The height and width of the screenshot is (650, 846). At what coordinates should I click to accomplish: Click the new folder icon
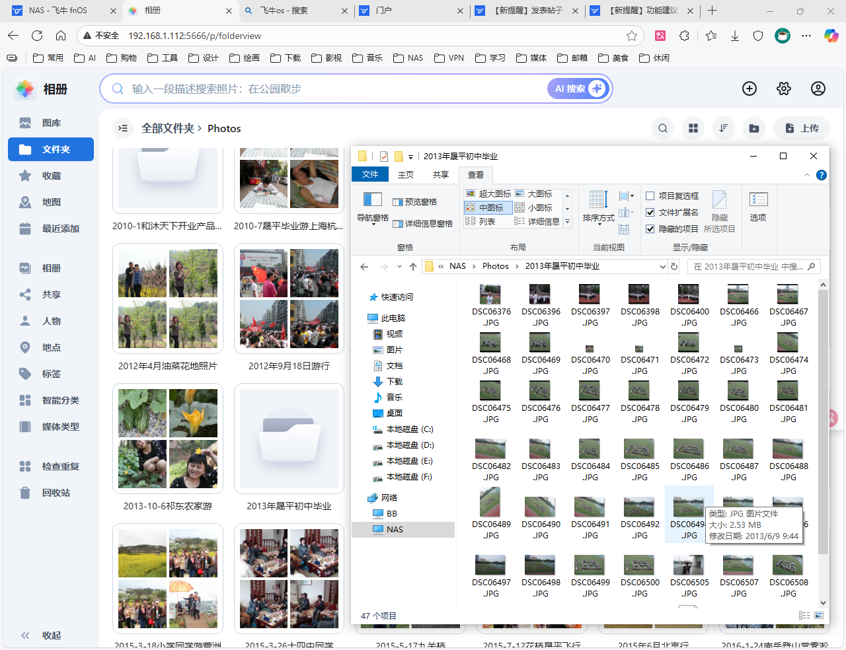(x=753, y=128)
